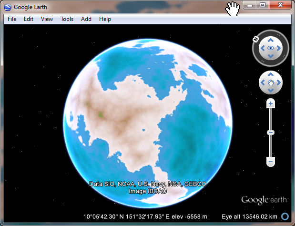The height and width of the screenshot is (226, 295).
Task: Click the Eye alt 13546.02 km readout
Action: (249, 216)
